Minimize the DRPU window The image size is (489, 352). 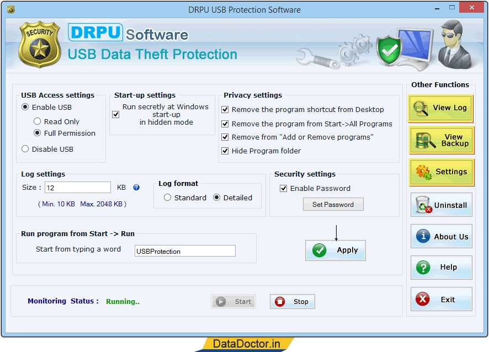coord(437,8)
